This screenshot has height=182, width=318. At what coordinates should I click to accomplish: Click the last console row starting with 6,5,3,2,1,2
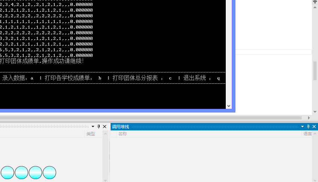[x=46, y=55]
